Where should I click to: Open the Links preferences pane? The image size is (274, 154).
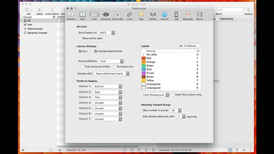coord(129,16)
